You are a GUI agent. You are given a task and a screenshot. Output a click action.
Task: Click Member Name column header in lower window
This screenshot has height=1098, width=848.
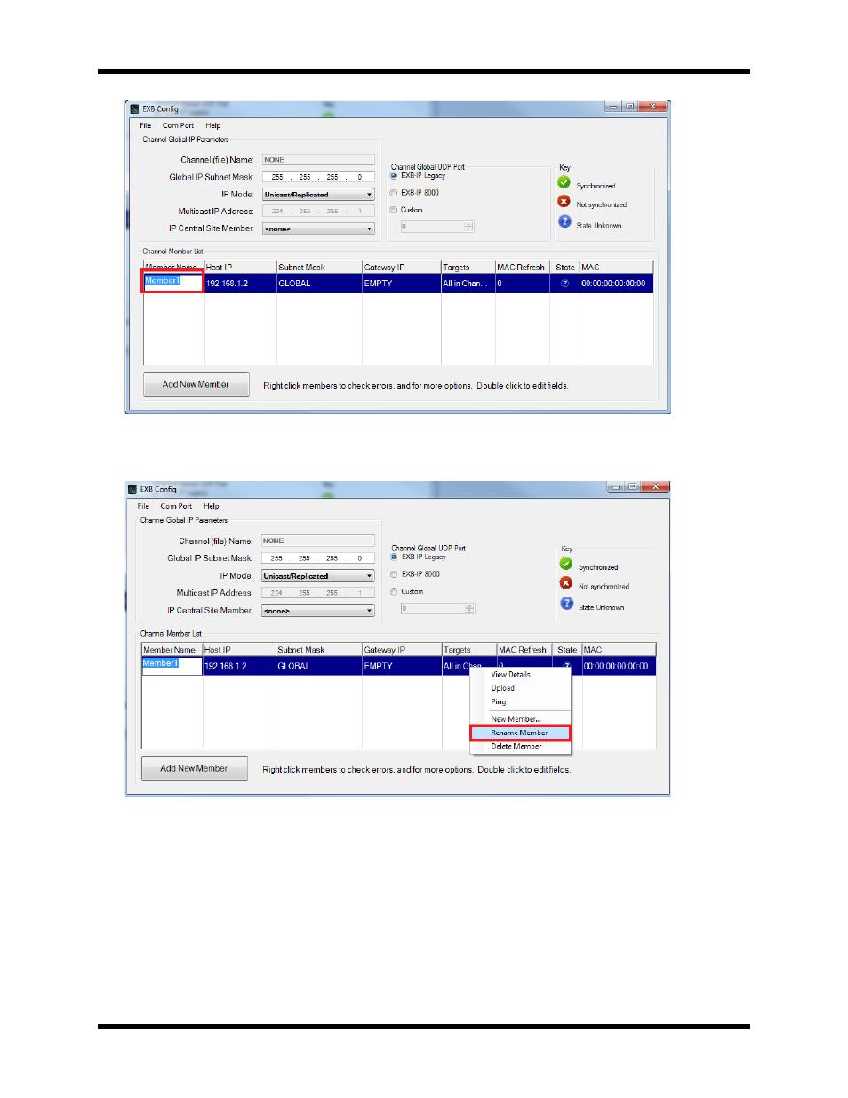coord(172,650)
